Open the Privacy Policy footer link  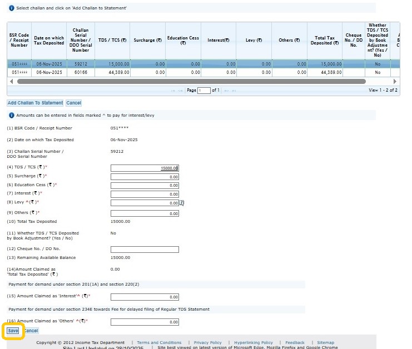point(207,343)
